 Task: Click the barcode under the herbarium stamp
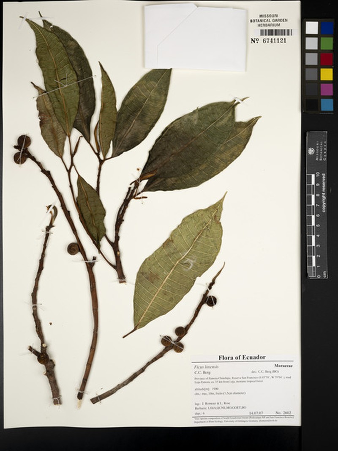tap(276, 33)
